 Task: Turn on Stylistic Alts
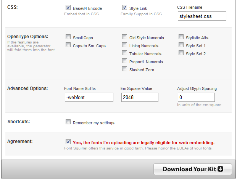[181, 37]
